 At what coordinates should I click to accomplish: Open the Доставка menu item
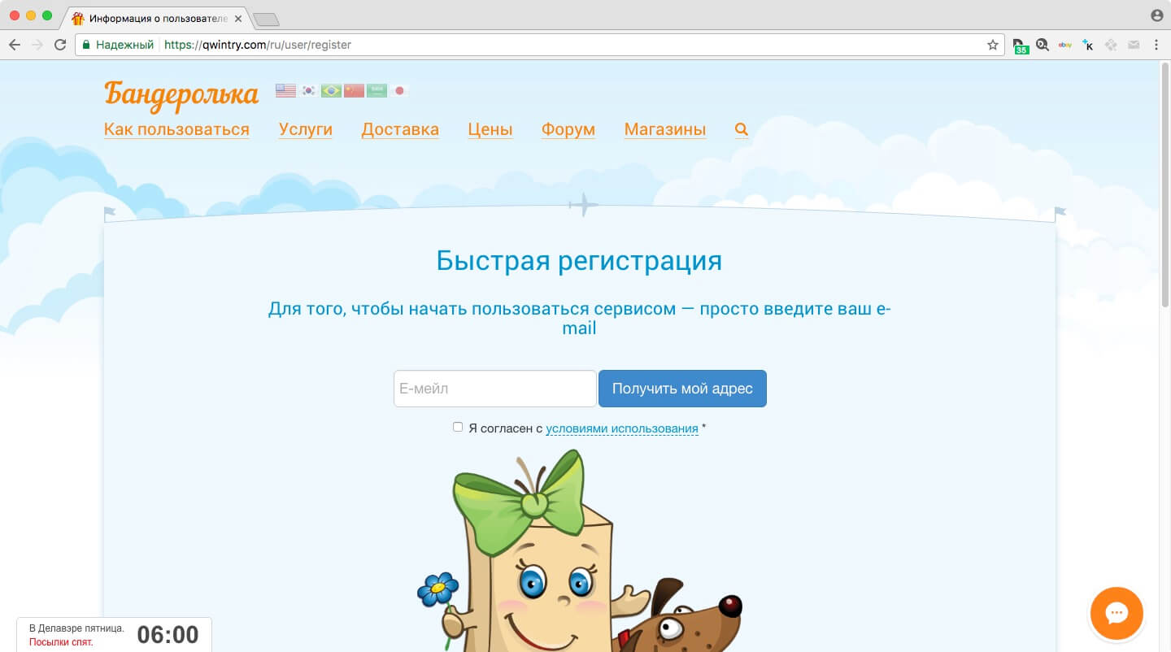pyautogui.click(x=400, y=129)
